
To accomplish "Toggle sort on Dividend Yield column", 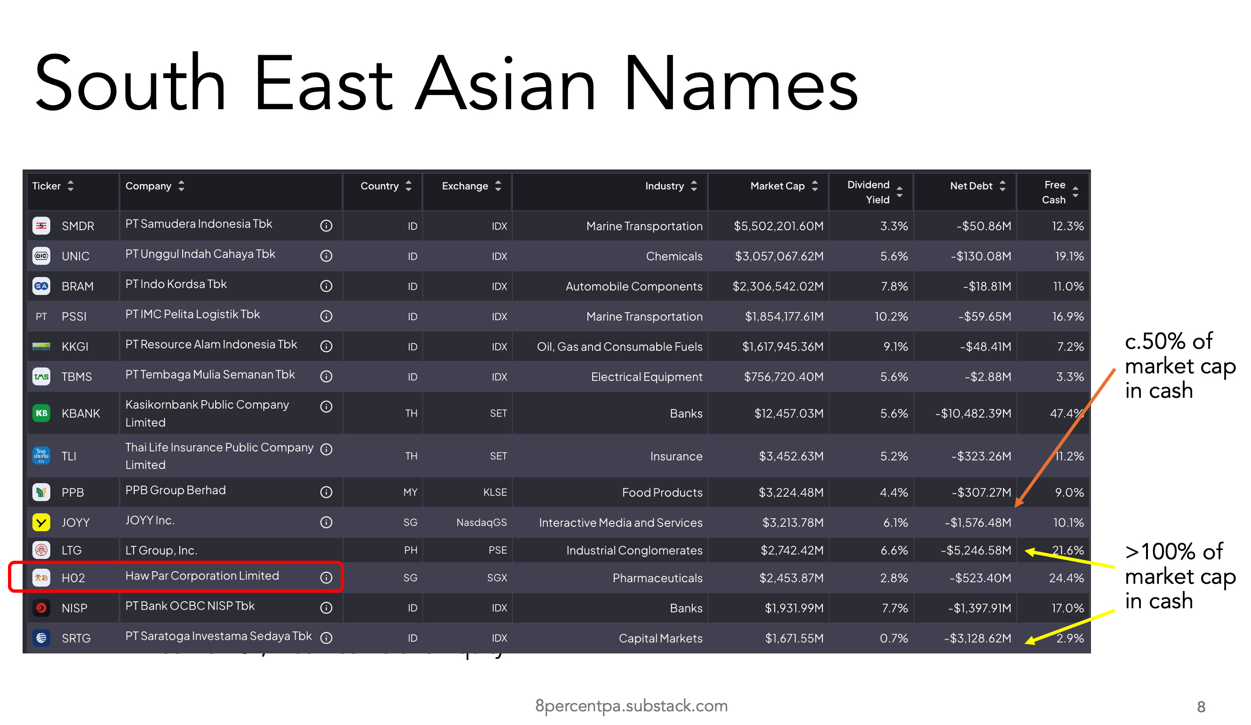I will pos(899,192).
